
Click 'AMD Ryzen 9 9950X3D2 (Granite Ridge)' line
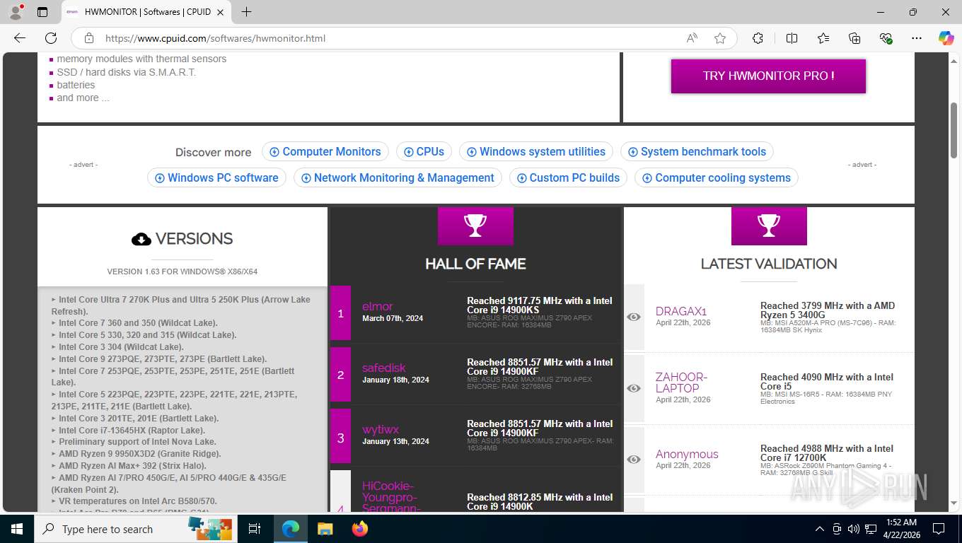tap(139, 454)
